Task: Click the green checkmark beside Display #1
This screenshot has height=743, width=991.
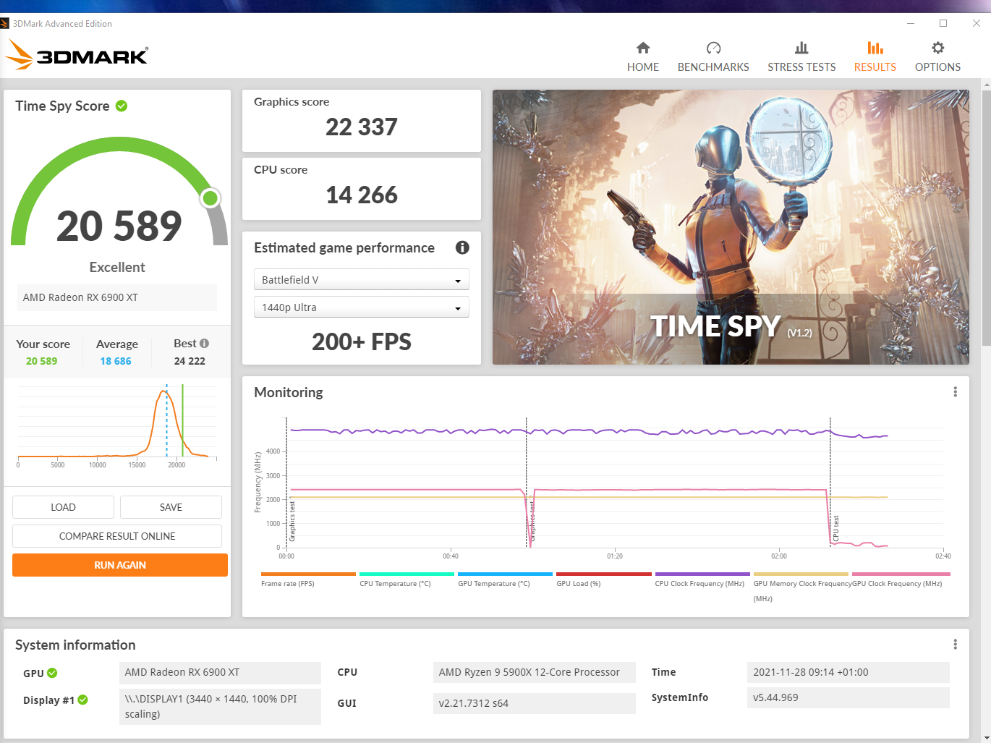Action: 82,700
